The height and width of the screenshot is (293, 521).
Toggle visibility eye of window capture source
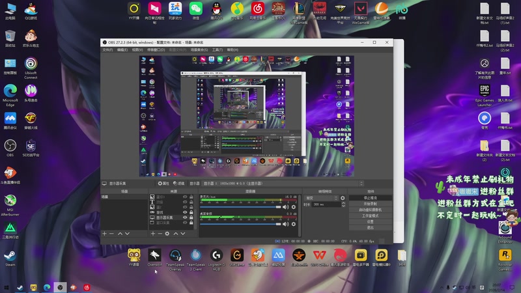[185, 223]
